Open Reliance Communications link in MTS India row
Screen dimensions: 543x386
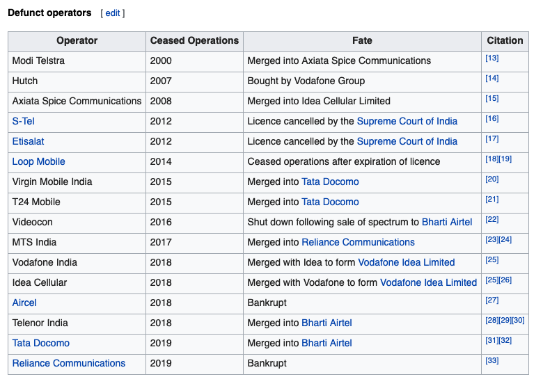[x=358, y=242]
